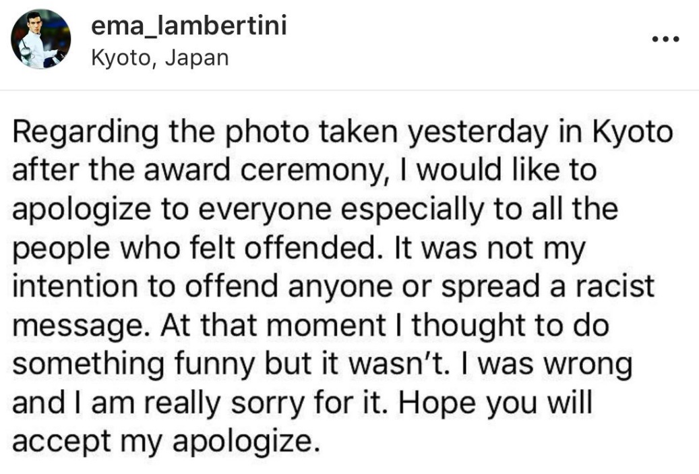The width and height of the screenshot is (699, 474).
Task: Open the Kyoto, Japan location tag
Action: [x=160, y=59]
